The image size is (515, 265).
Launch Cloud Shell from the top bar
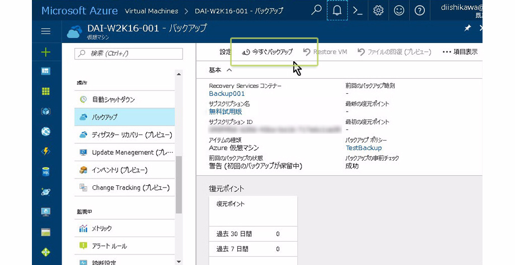pos(358,10)
